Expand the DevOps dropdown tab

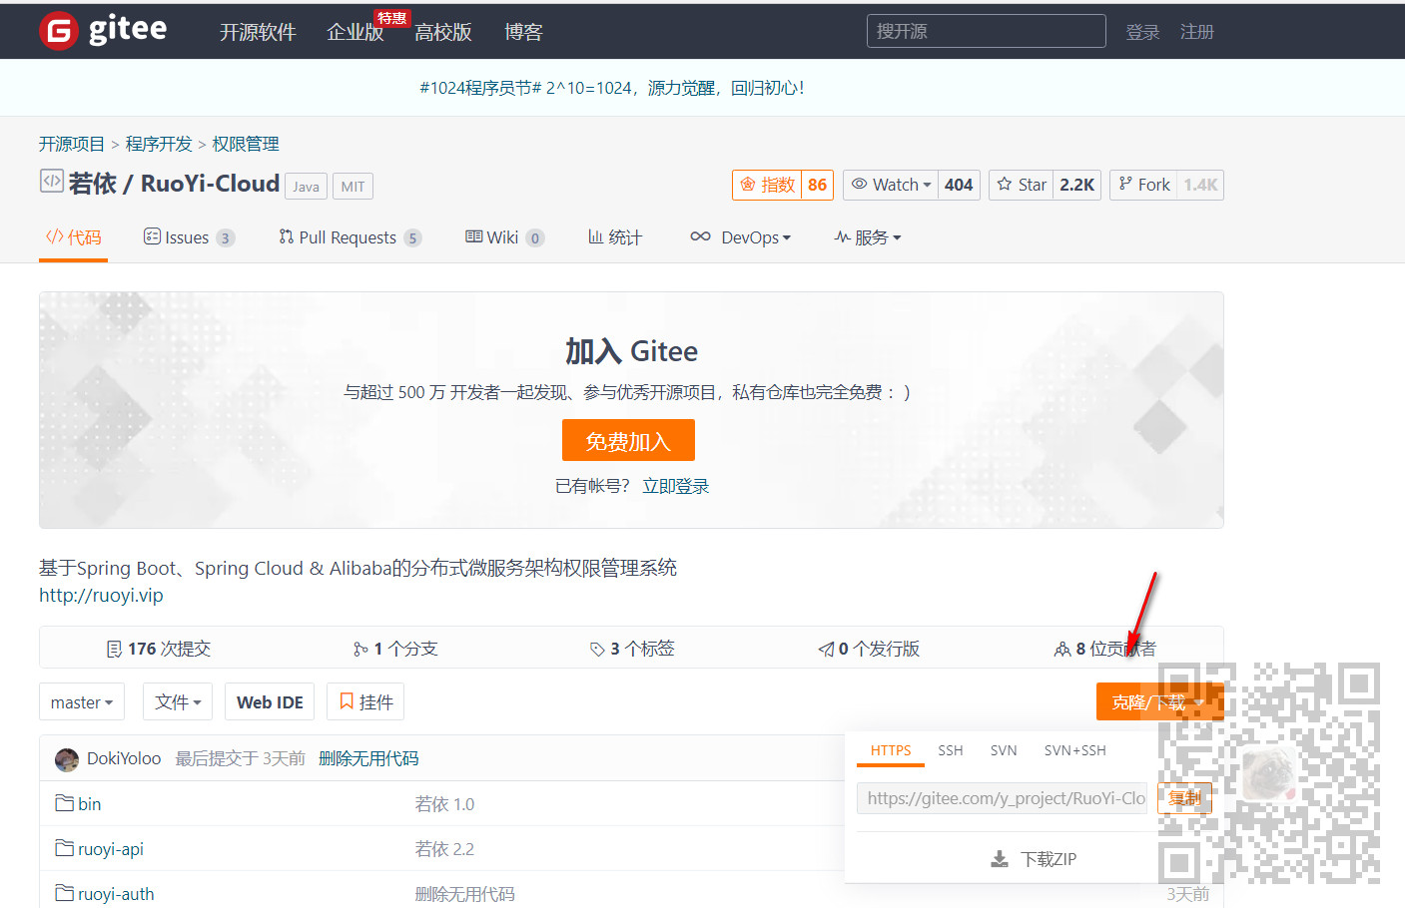tap(741, 237)
